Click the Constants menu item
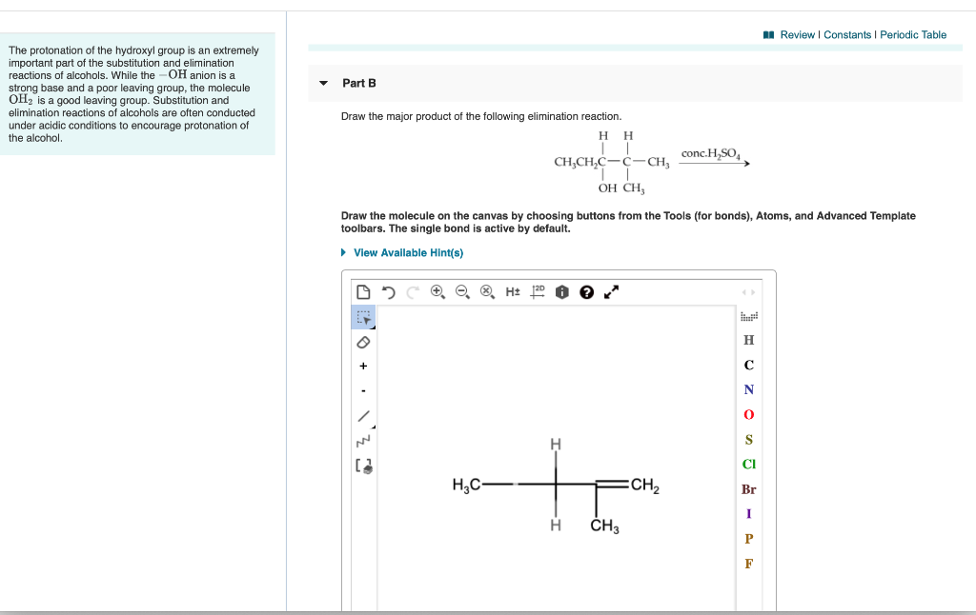The width and height of the screenshot is (976, 615). 849,34
